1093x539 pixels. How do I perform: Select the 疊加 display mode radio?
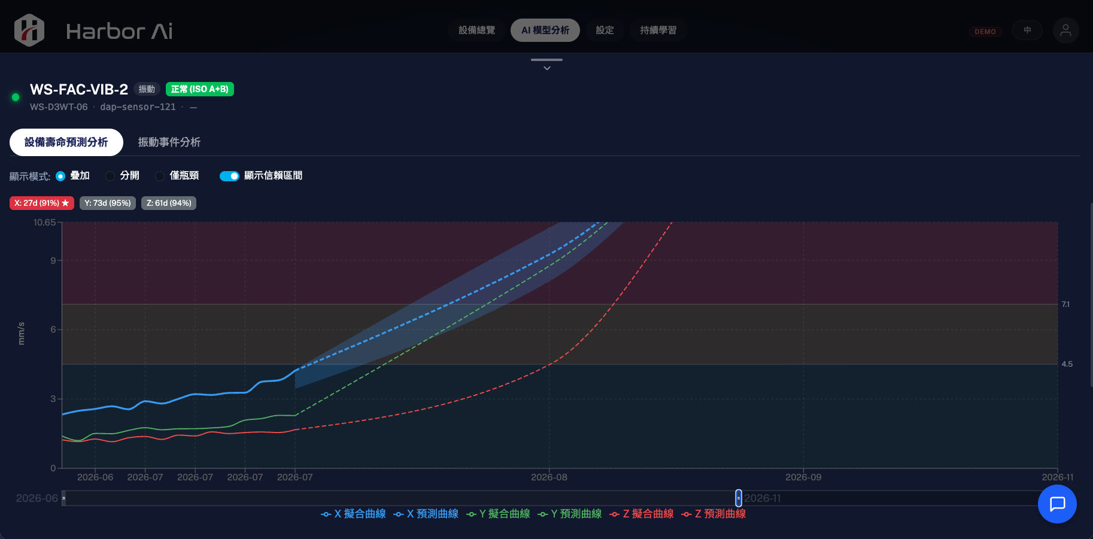click(x=60, y=176)
